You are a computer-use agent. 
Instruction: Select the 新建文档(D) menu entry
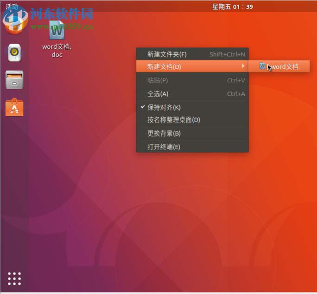tap(192, 66)
